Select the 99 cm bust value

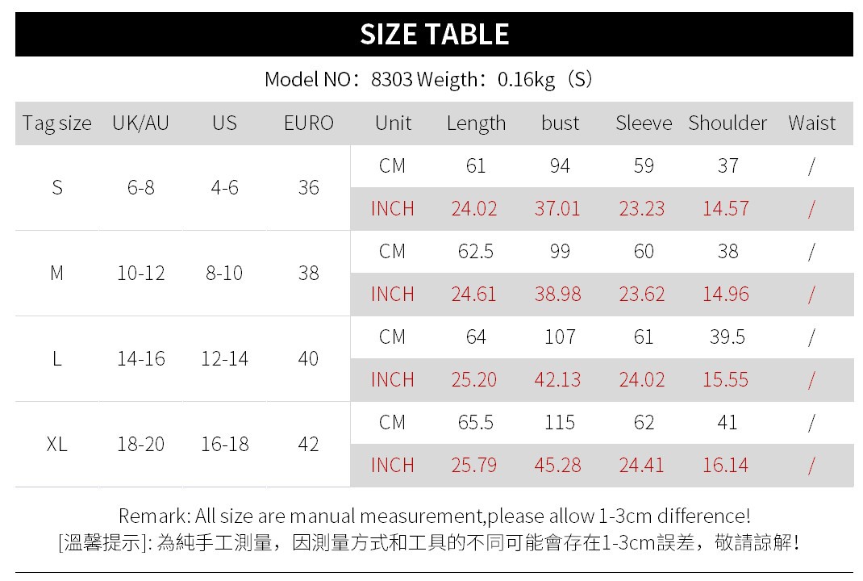[x=560, y=252]
